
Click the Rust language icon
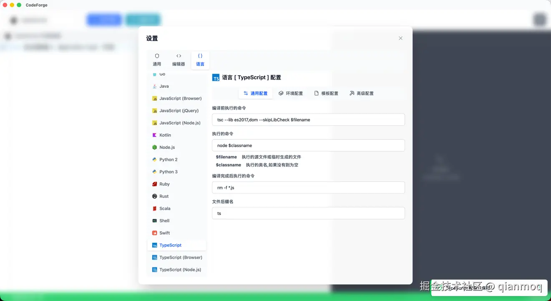click(155, 196)
